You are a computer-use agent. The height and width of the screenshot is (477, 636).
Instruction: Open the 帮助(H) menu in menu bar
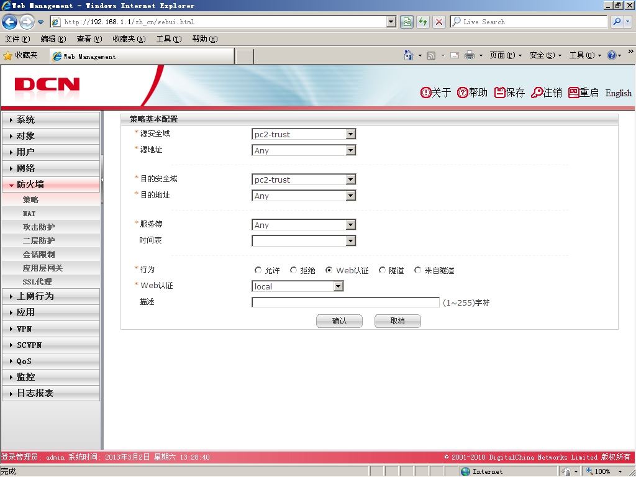click(x=205, y=39)
